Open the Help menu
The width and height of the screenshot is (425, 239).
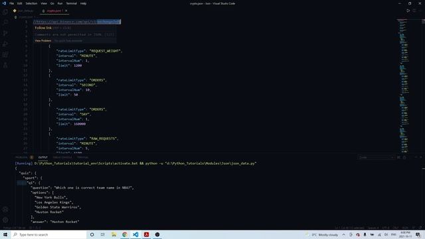(x=83, y=3)
